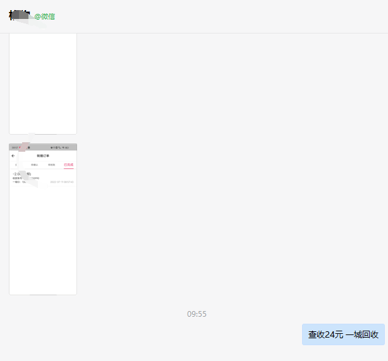Click the 09:55 timestamp in the chat
This screenshot has height=361, width=388.
[x=197, y=314]
